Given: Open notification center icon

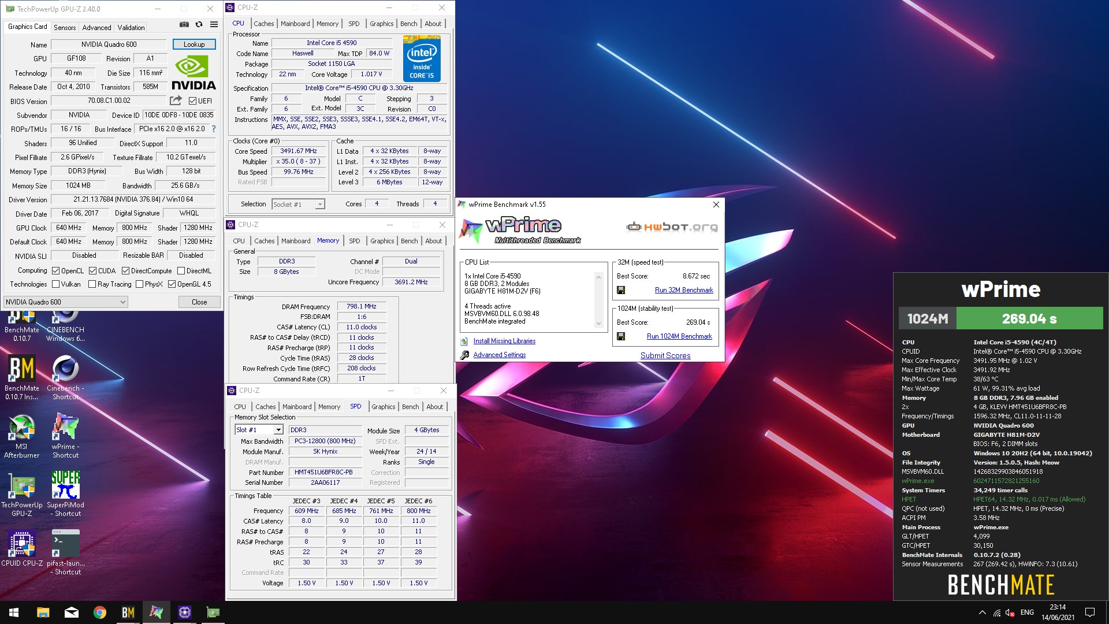Looking at the screenshot, I should pos(1090,612).
